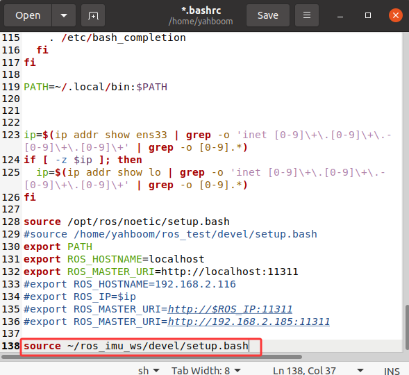Click line 132 ROS_MASTER_URI=http://localhost:11311
This screenshot has width=409, height=375.
[x=161, y=272]
